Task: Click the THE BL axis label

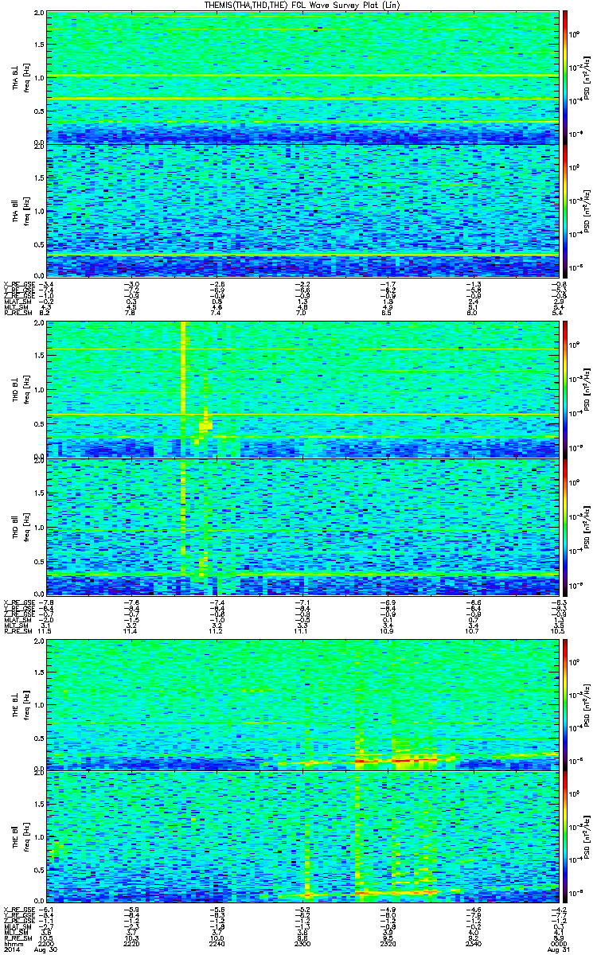Action: click(x=16, y=704)
